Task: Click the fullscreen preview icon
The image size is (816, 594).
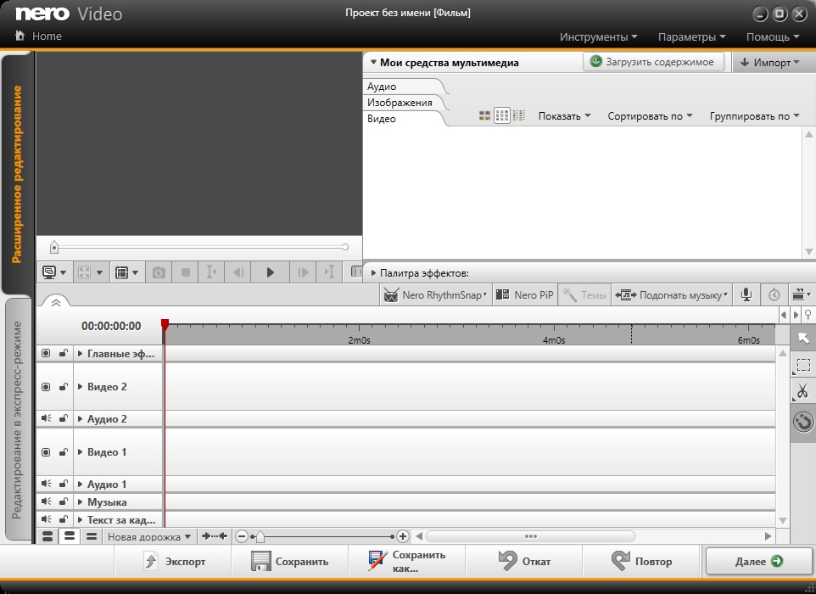Action: 84,272
